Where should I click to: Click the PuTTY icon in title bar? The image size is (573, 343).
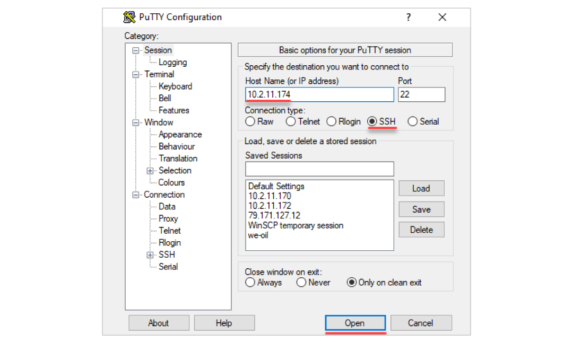pos(129,17)
